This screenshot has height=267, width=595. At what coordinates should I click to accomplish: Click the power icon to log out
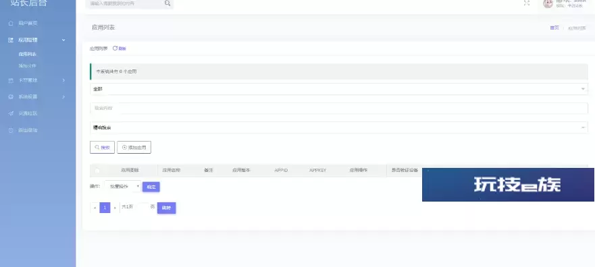click(11, 130)
